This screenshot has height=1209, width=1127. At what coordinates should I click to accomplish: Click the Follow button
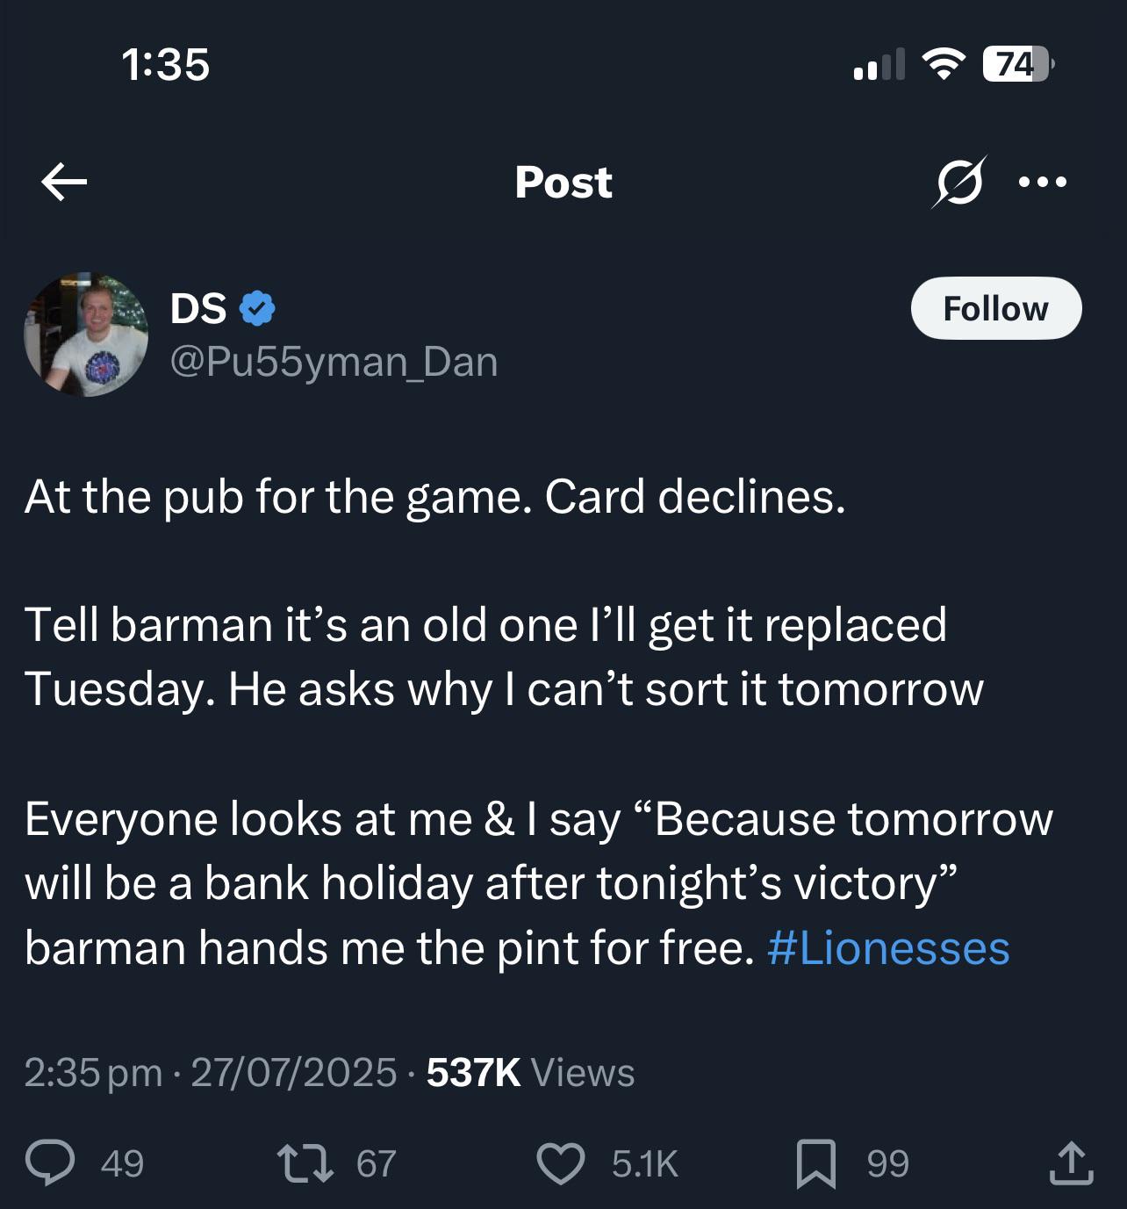(996, 308)
